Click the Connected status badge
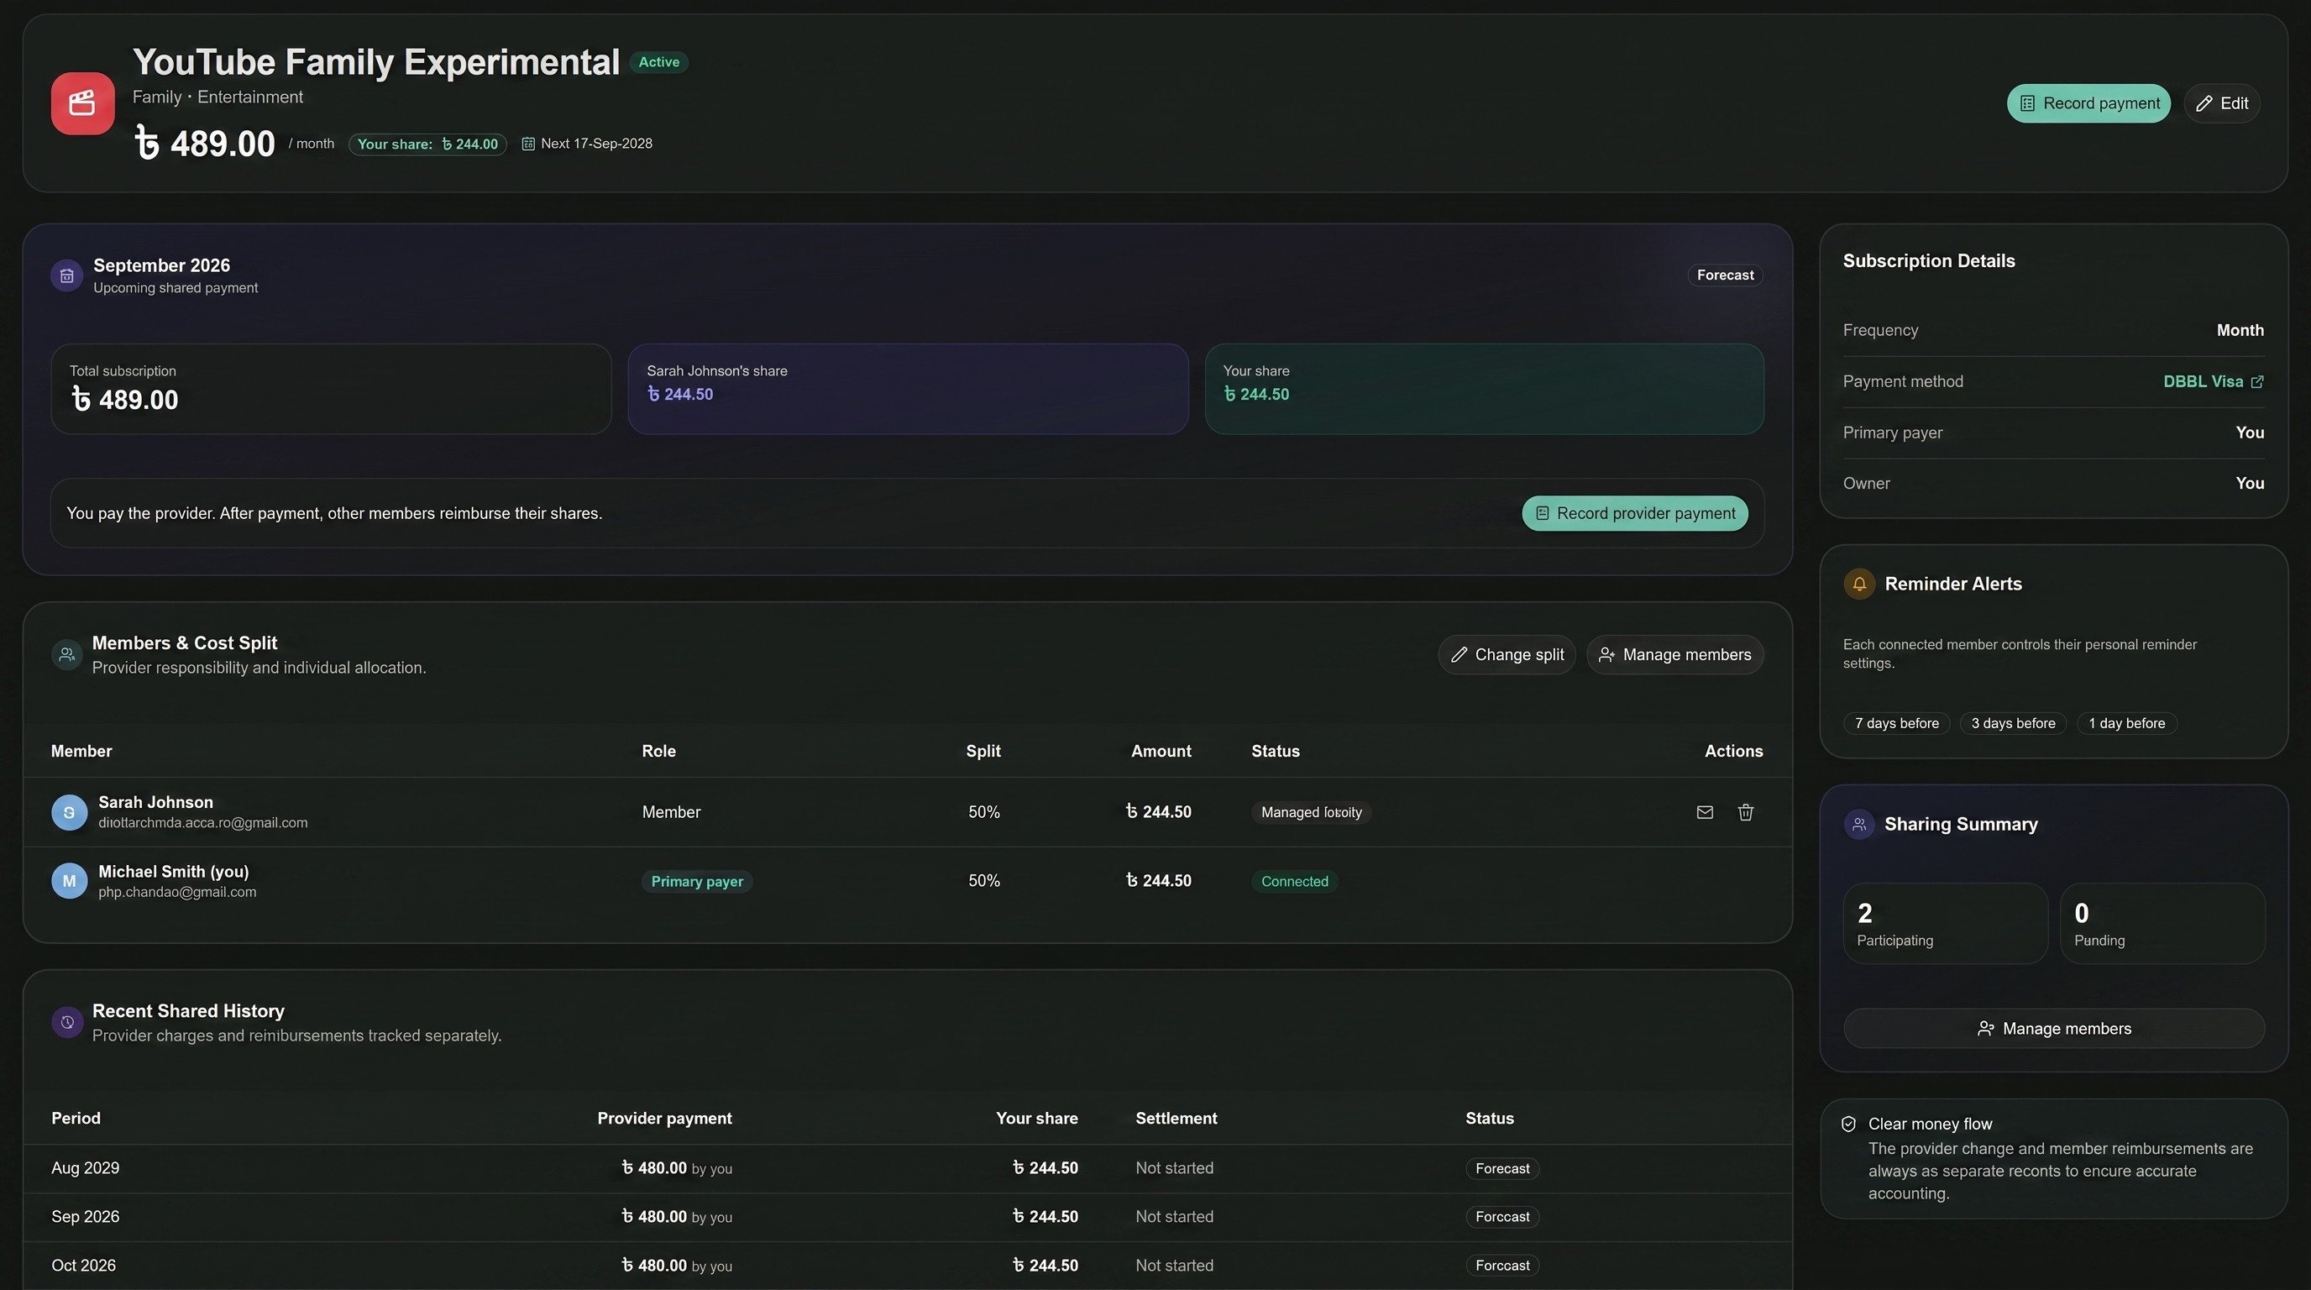 coord(1295,881)
